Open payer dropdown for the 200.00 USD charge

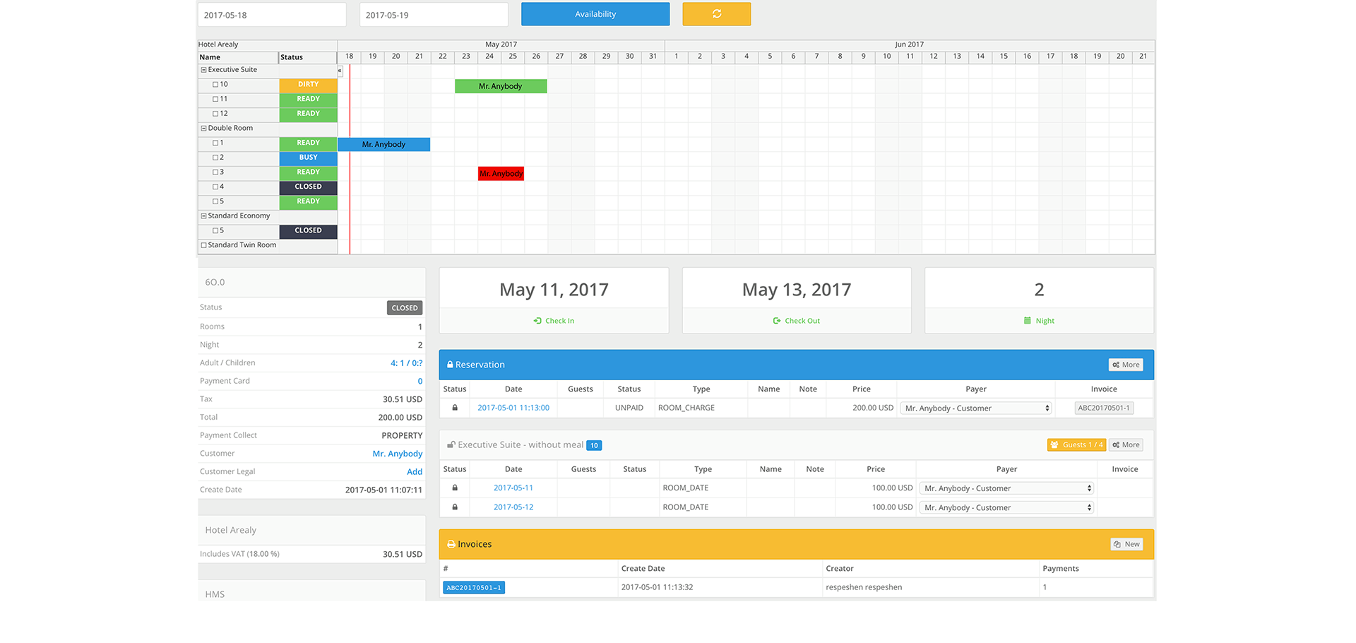pyautogui.click(x=975, y=408)
